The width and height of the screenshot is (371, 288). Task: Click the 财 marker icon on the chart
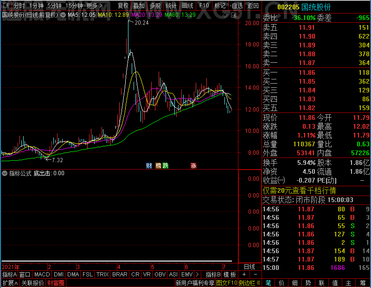pyautogui.click(x=149, y=165)
